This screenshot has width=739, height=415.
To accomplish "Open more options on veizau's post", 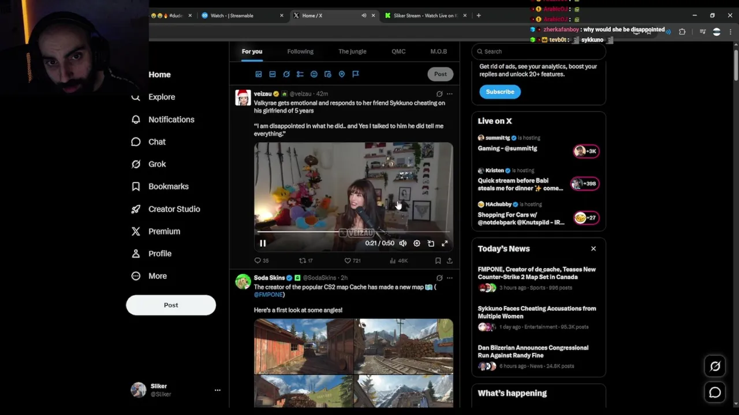I will 450,94.
